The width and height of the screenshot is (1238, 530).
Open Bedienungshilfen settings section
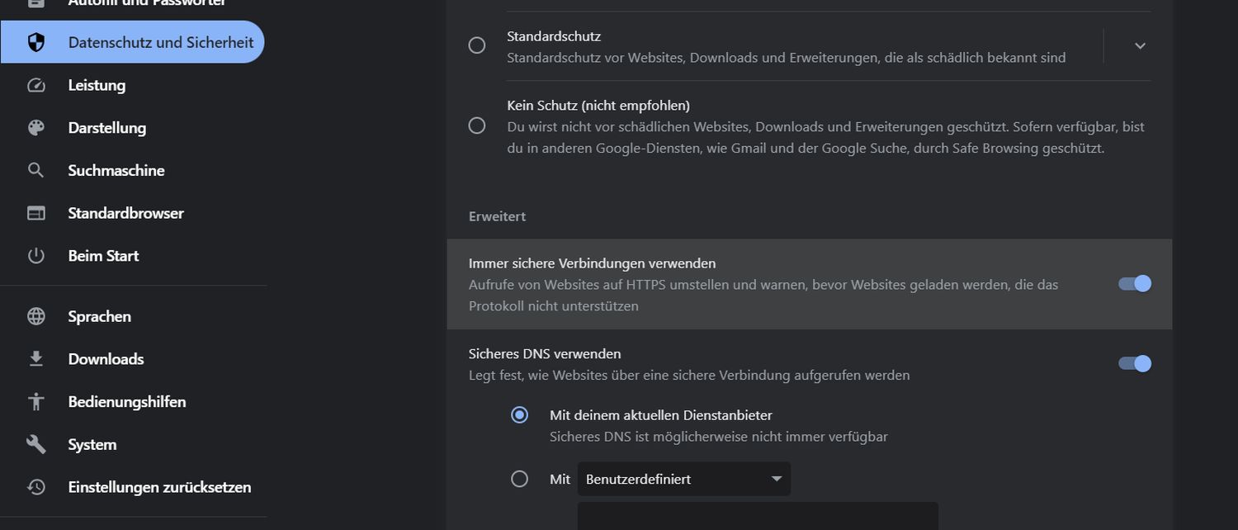pos(126,402)
